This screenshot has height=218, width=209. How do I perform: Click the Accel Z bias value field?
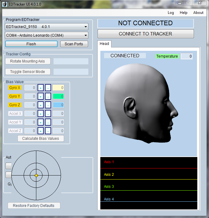tap(30, 131)
